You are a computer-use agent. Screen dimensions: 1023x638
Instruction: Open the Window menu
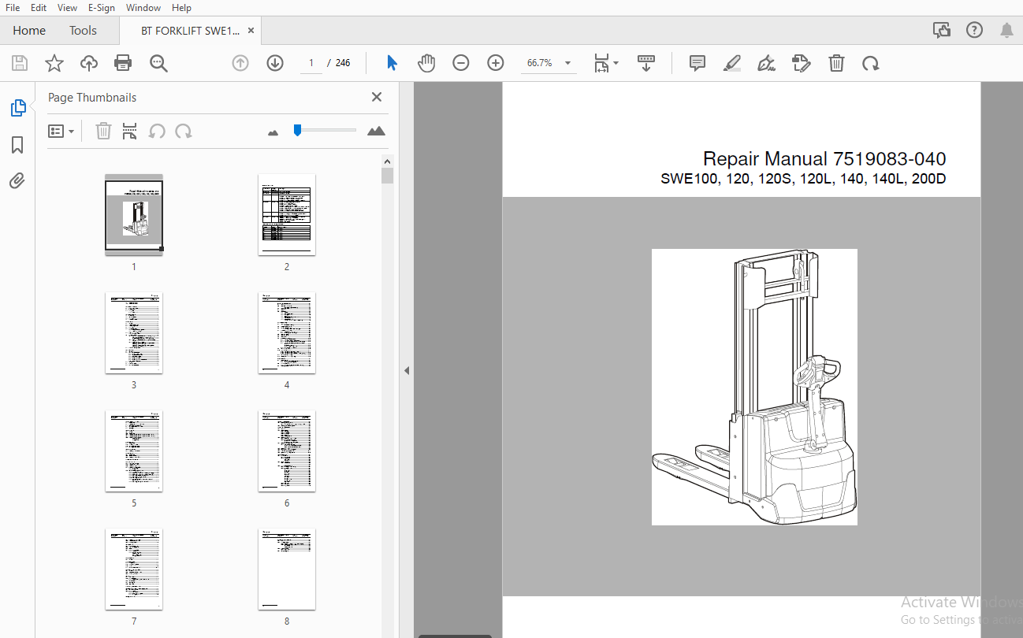click(x=143, y=8)
